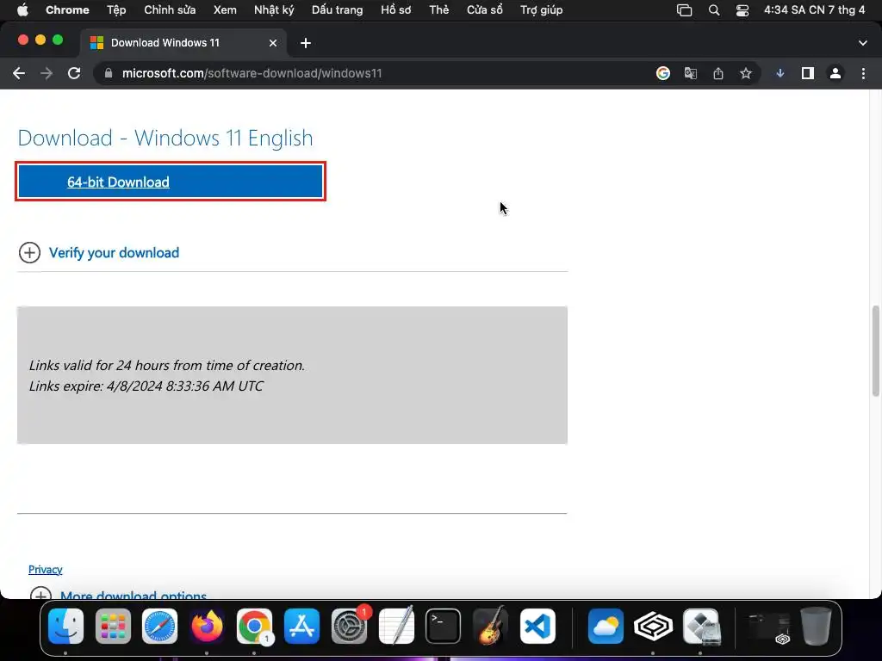
Task: Reload the current page
Action: tap(74, 73)
